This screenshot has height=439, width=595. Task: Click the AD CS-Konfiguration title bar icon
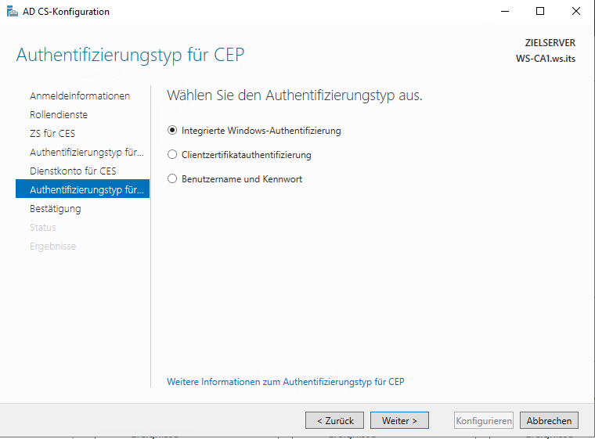(x=13, y=12)
